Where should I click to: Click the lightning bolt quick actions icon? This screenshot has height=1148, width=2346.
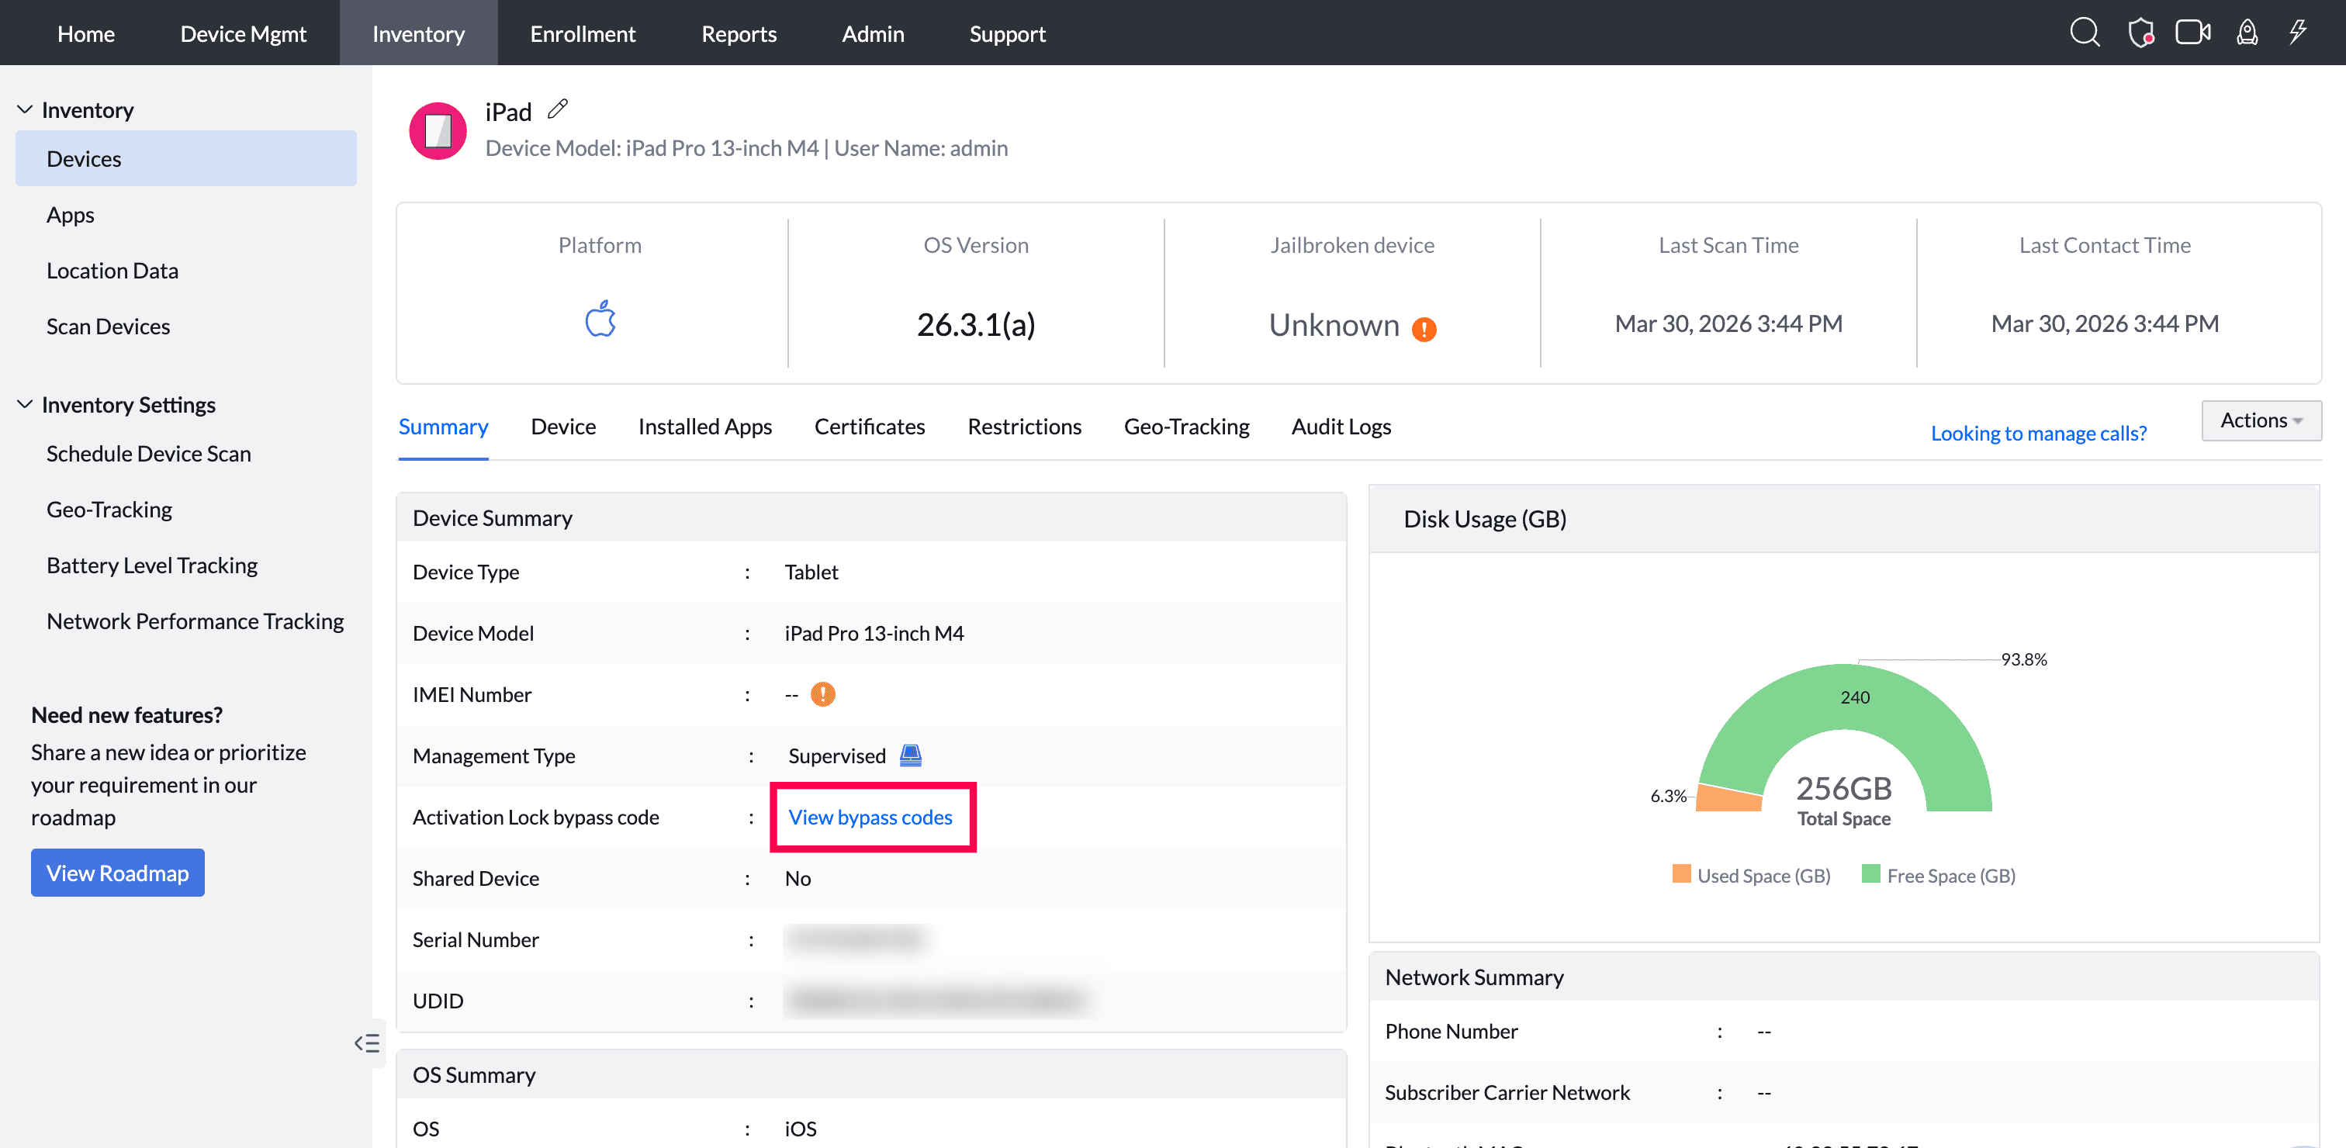pyautogui.click(x=2298, y=33)
